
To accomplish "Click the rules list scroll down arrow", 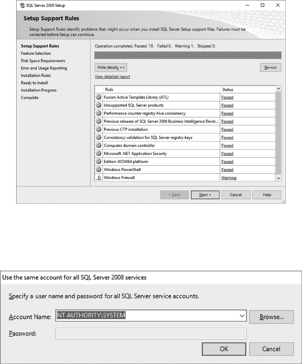I will 278,178.
